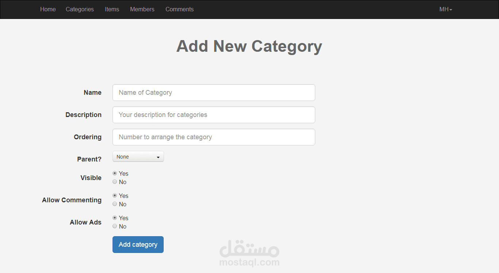The width and height of the screenshot is (499, 273).
Task: Click the Name of Category field
Action: click(214, 93)
